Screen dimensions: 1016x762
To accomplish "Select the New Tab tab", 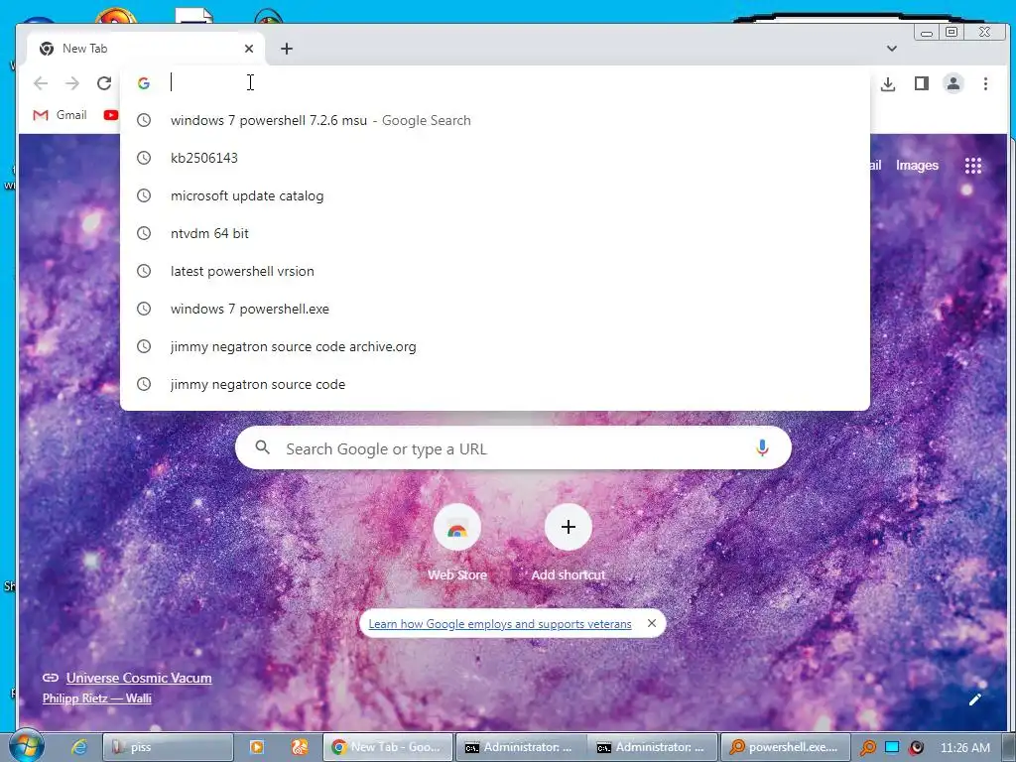I will tap(146, 49).
